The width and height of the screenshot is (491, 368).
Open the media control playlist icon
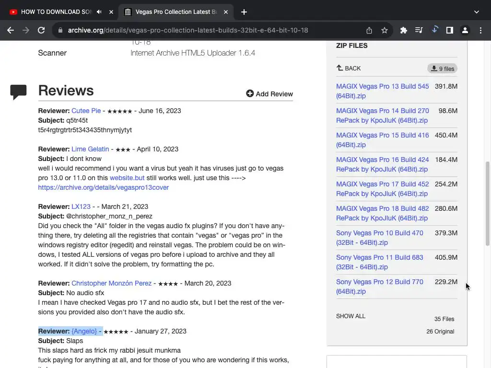pyautogui.click(x=419, y=30)
